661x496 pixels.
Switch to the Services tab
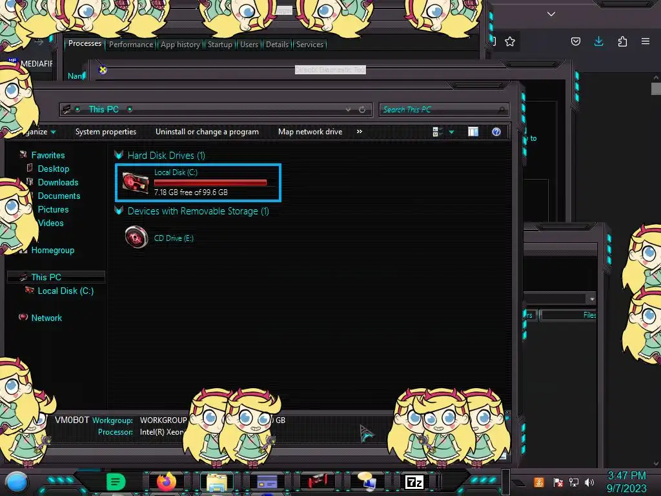310,45
